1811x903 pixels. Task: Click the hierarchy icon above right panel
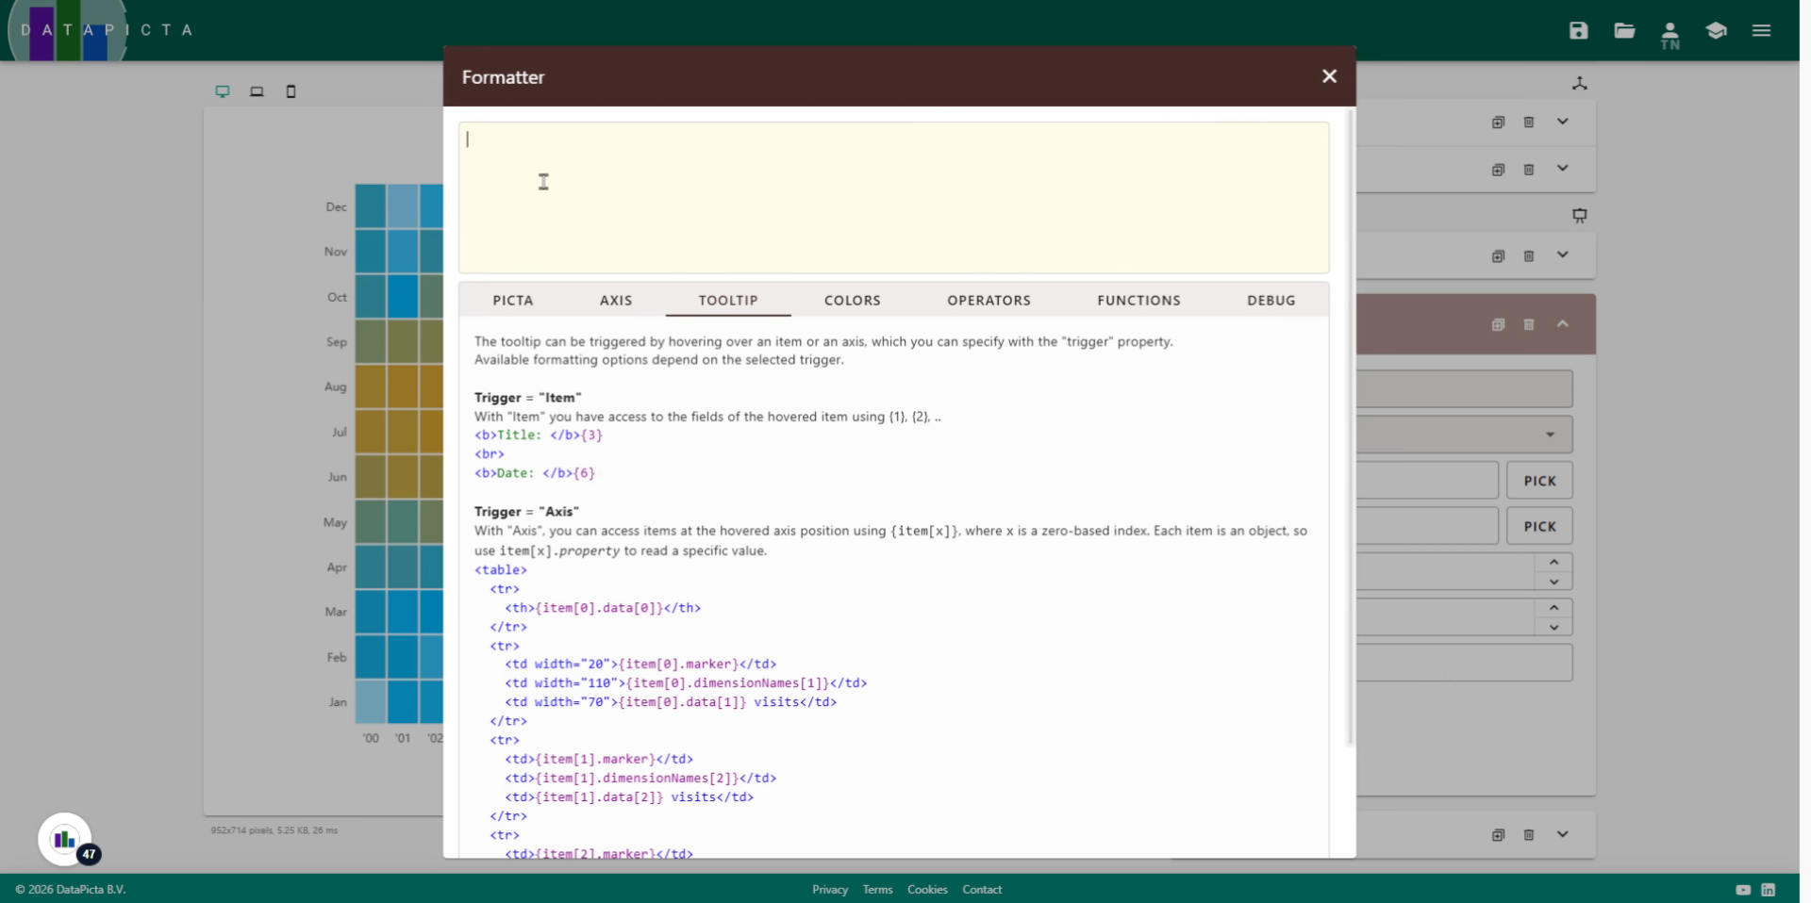[x=1579, y=83]
